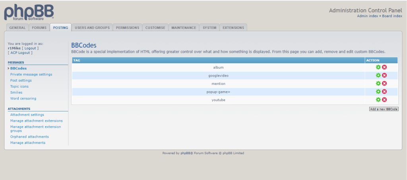The height and width of the screenshot is (180, 407).
Task: Open the General tab
Action: pos(17,28)
